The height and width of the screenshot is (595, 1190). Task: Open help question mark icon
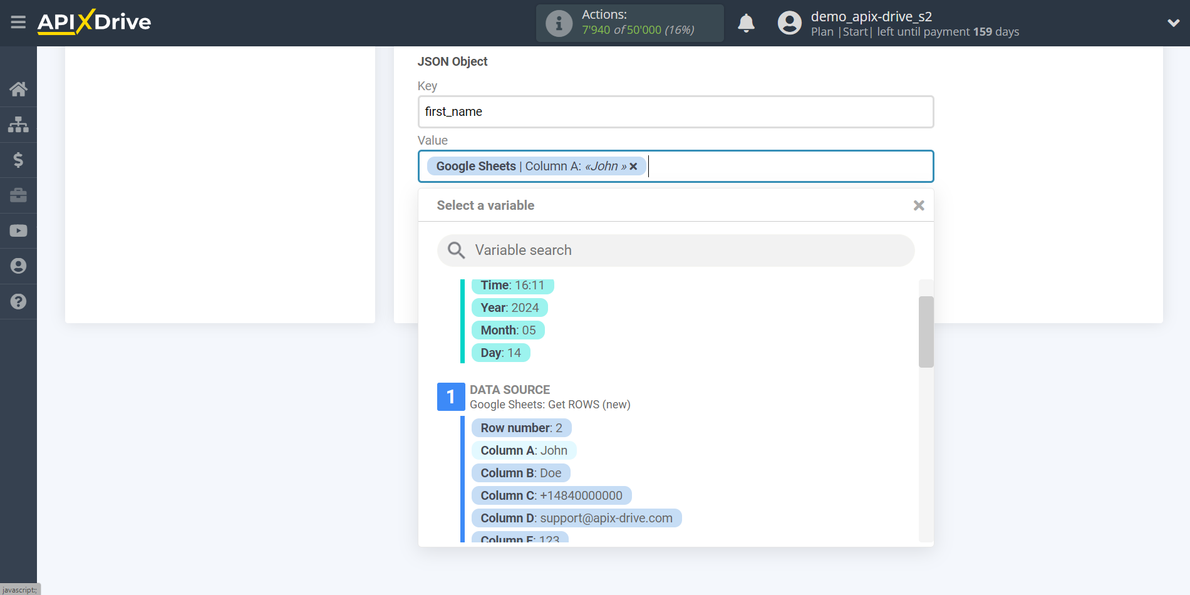[x=18, y=301]
